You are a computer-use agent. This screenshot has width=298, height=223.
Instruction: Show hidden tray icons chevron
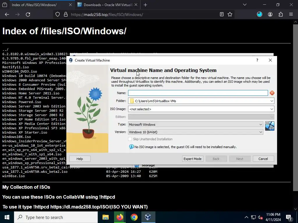[246, 217]
